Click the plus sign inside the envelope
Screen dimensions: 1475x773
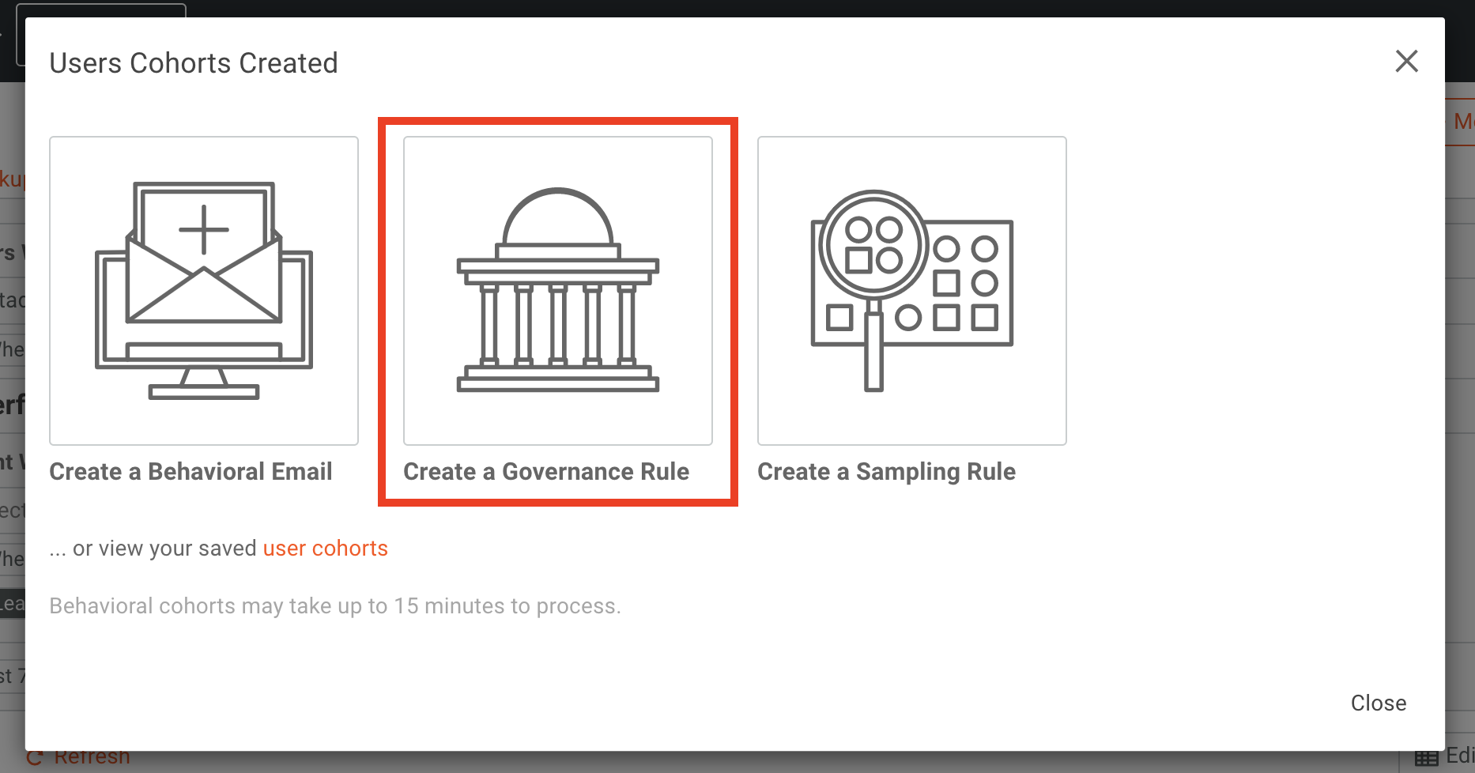[204, 230]
